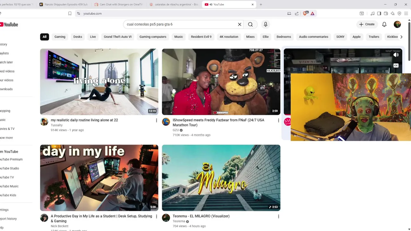
Task: Select the Bedrooms filter chip
Action: [284, 37]
